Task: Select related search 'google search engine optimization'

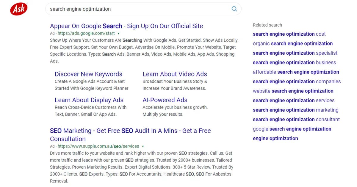Action: point(292,129)
